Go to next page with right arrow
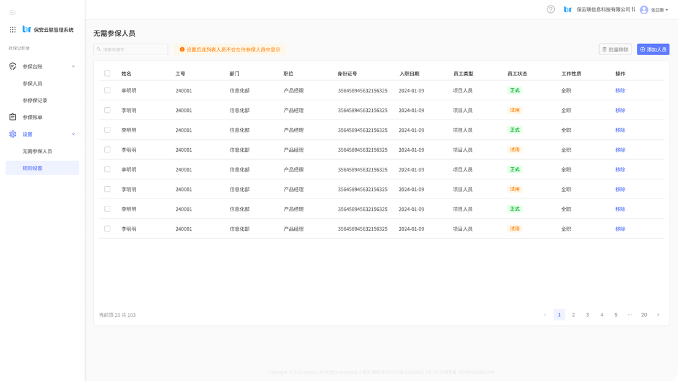This screenshot has width=678, height=381. pyautogui.click(x=658, y=315)
